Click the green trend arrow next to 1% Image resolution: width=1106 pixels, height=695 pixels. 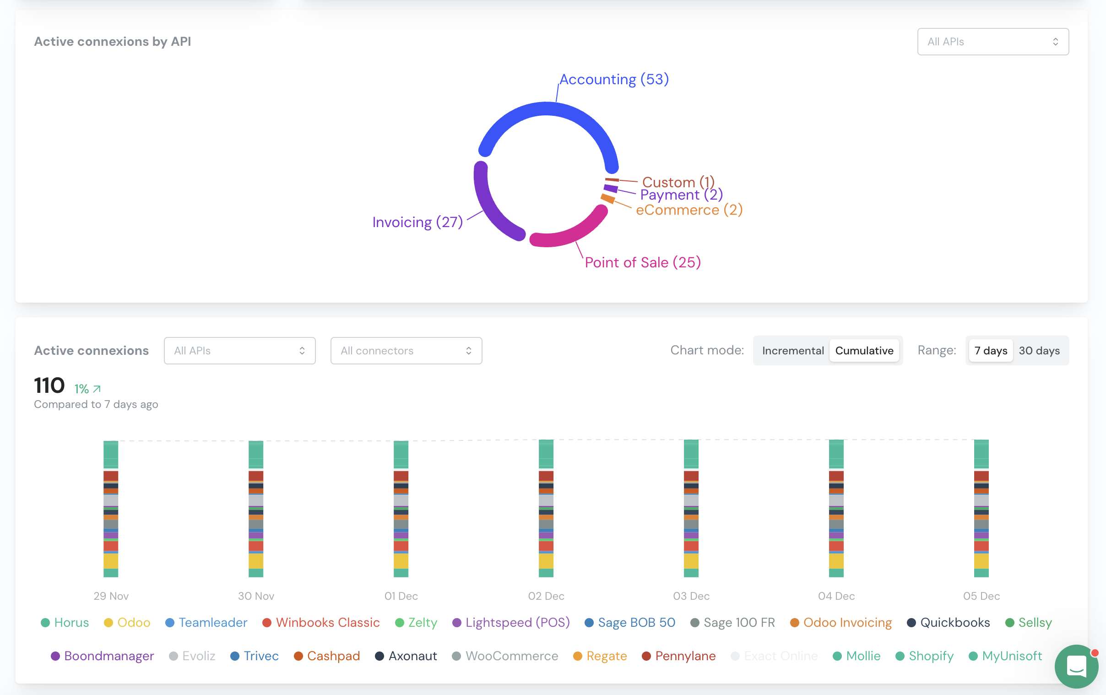(97, 389)
